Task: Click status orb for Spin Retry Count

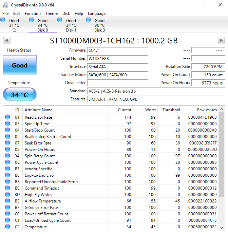Action: point(7,156)
